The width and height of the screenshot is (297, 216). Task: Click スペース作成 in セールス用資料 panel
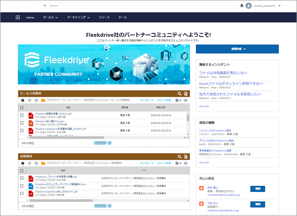(x=164, y=100)
